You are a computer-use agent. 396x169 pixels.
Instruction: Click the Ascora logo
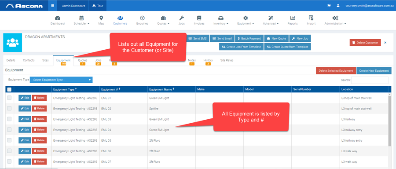[x=25, y=6]
